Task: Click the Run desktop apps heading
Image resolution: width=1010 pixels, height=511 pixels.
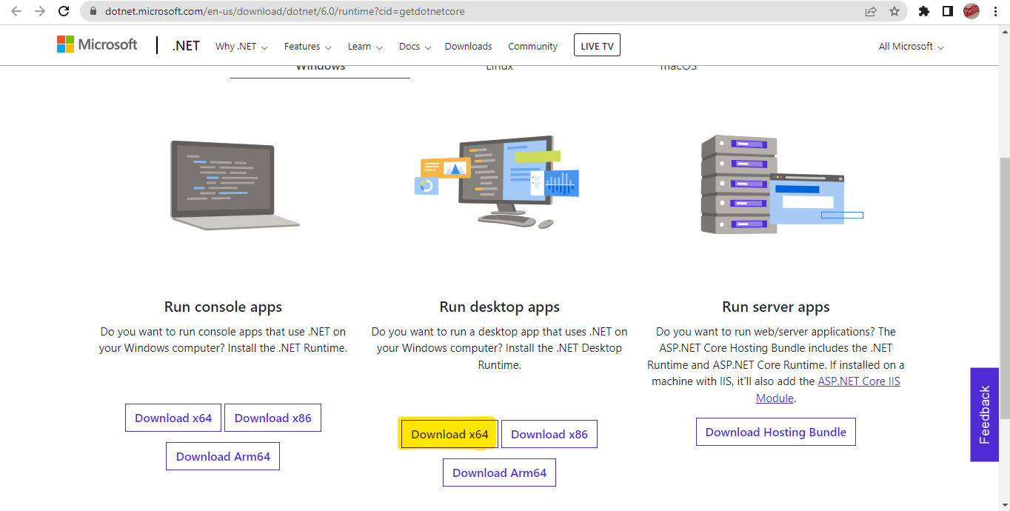Action: 499,307
